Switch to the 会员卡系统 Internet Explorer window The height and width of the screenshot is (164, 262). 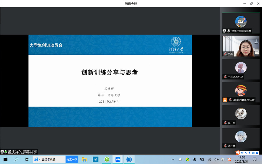pos(45,159)
